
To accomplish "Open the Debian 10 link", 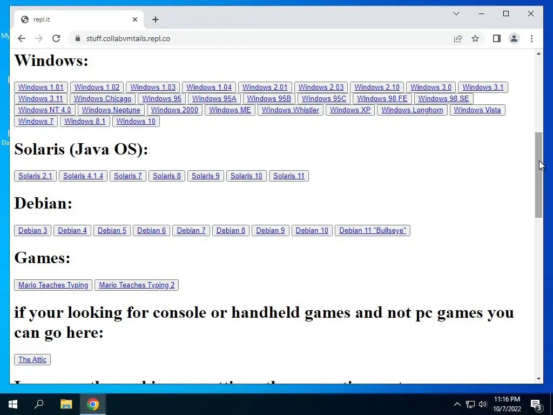I will (312, 230).
